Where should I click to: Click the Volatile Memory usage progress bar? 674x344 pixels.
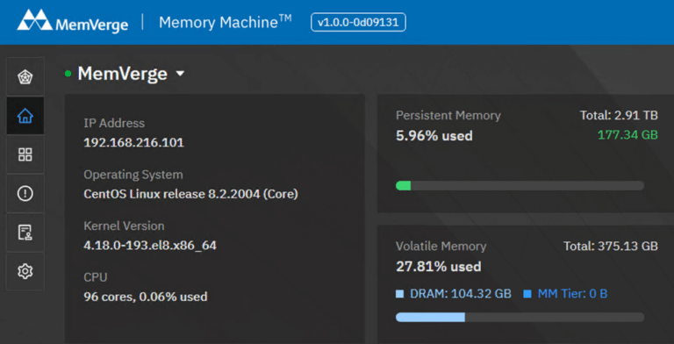(x=520, y=318)
